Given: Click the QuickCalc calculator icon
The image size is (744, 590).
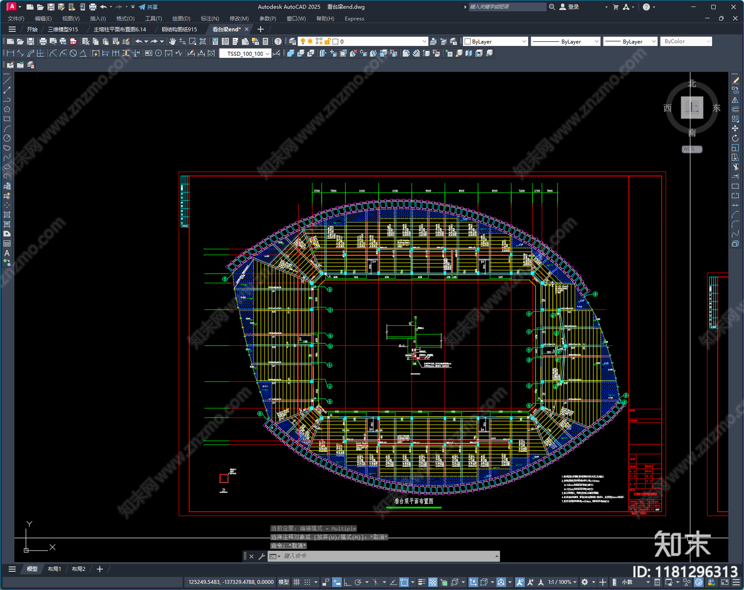Looking at the screenshot, I should [x=266, y=41].
